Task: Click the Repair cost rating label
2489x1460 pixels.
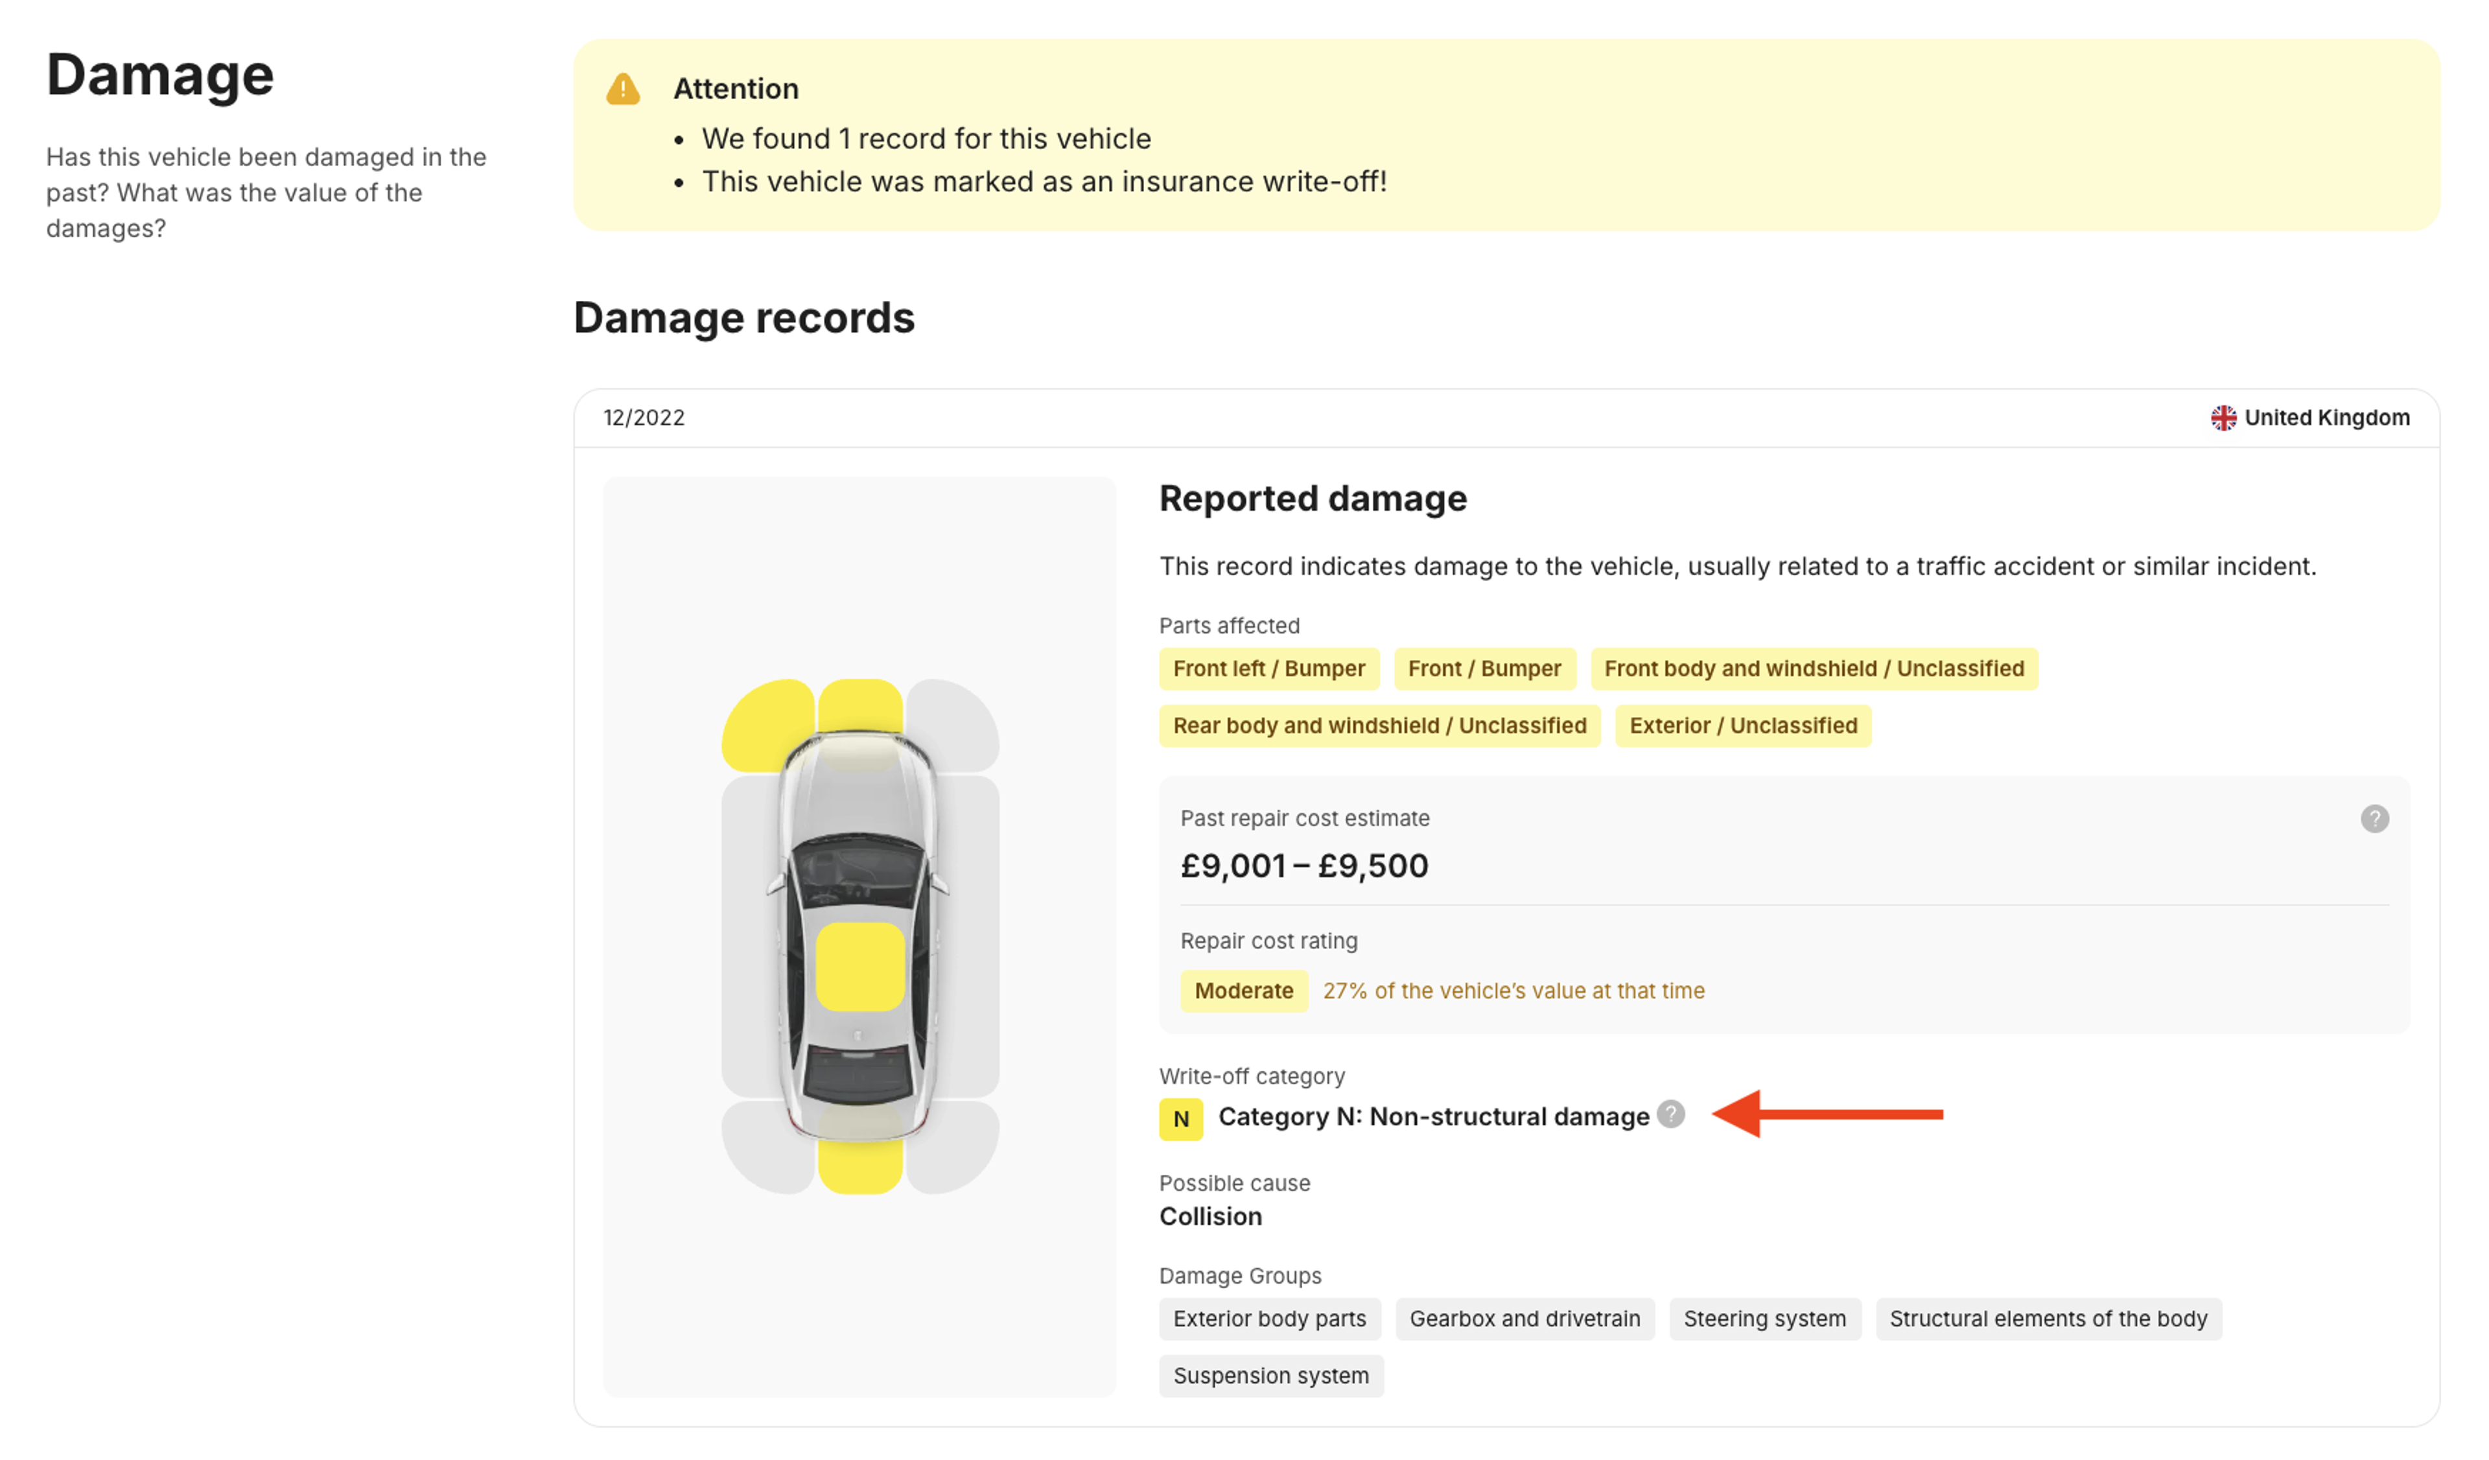Action: pos(1268,941)
